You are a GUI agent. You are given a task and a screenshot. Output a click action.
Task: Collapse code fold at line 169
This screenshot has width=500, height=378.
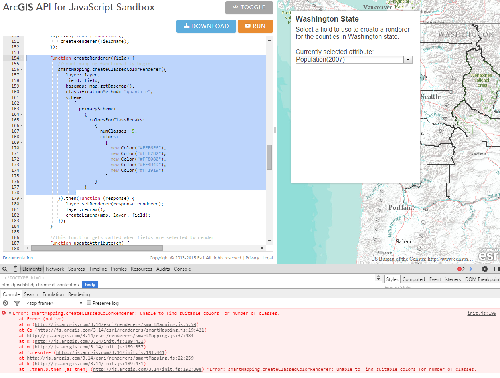[22, 143]
